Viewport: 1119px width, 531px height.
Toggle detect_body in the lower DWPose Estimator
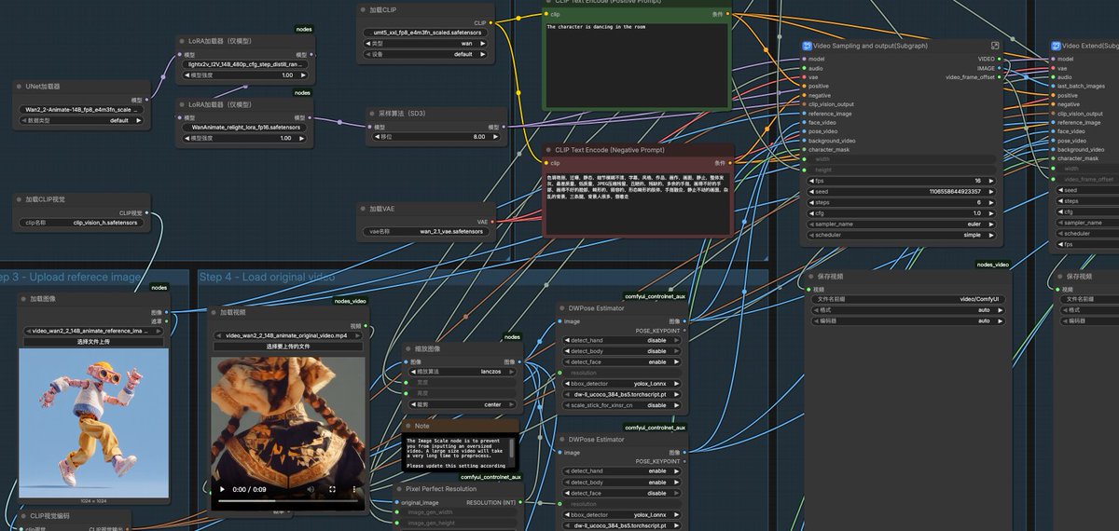click(x=622, y=483)
